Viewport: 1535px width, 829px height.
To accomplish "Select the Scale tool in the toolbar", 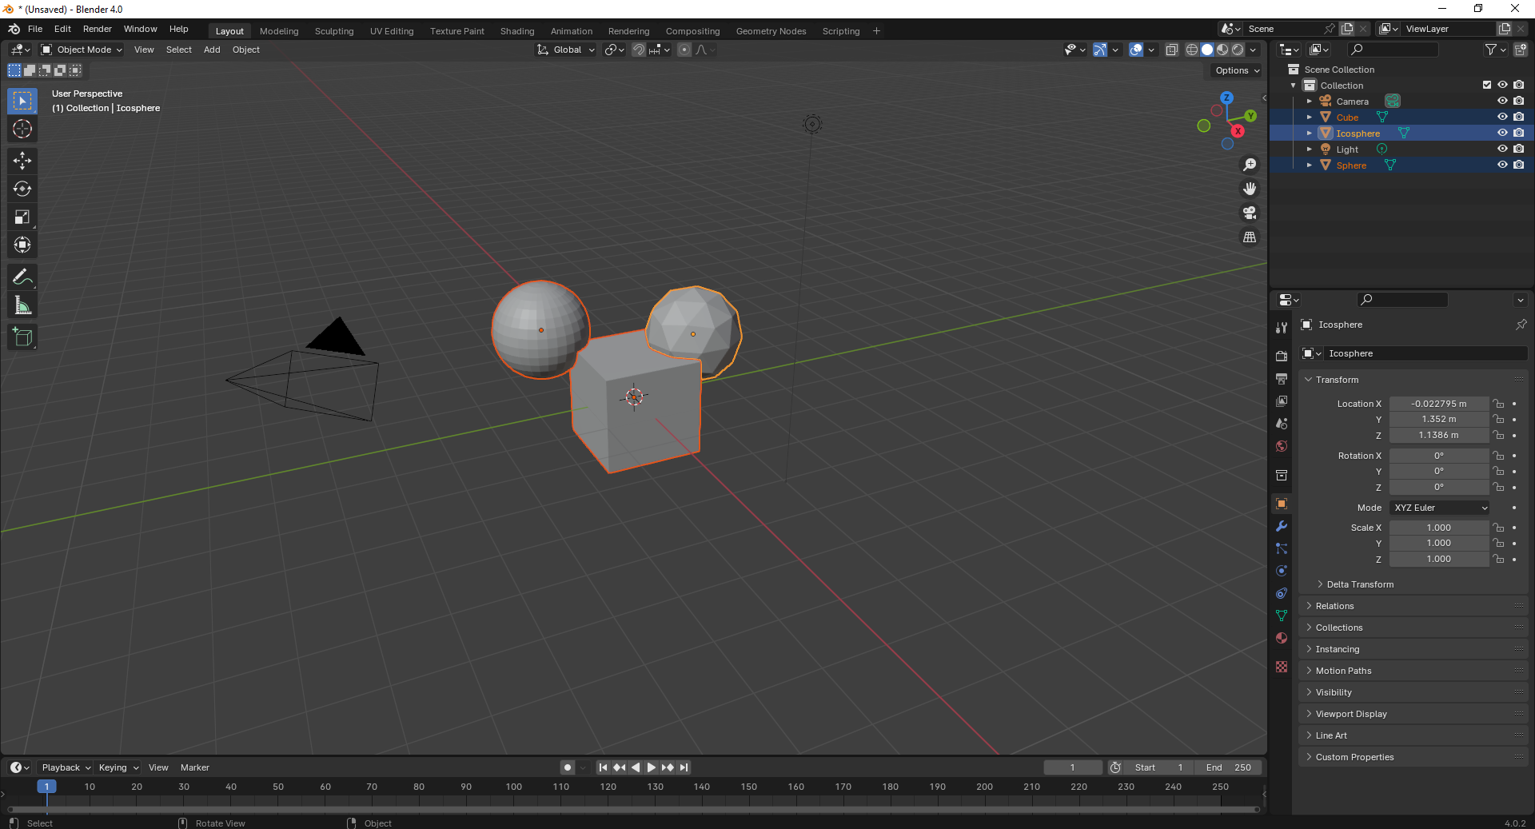I will click(x=22, y=217).
